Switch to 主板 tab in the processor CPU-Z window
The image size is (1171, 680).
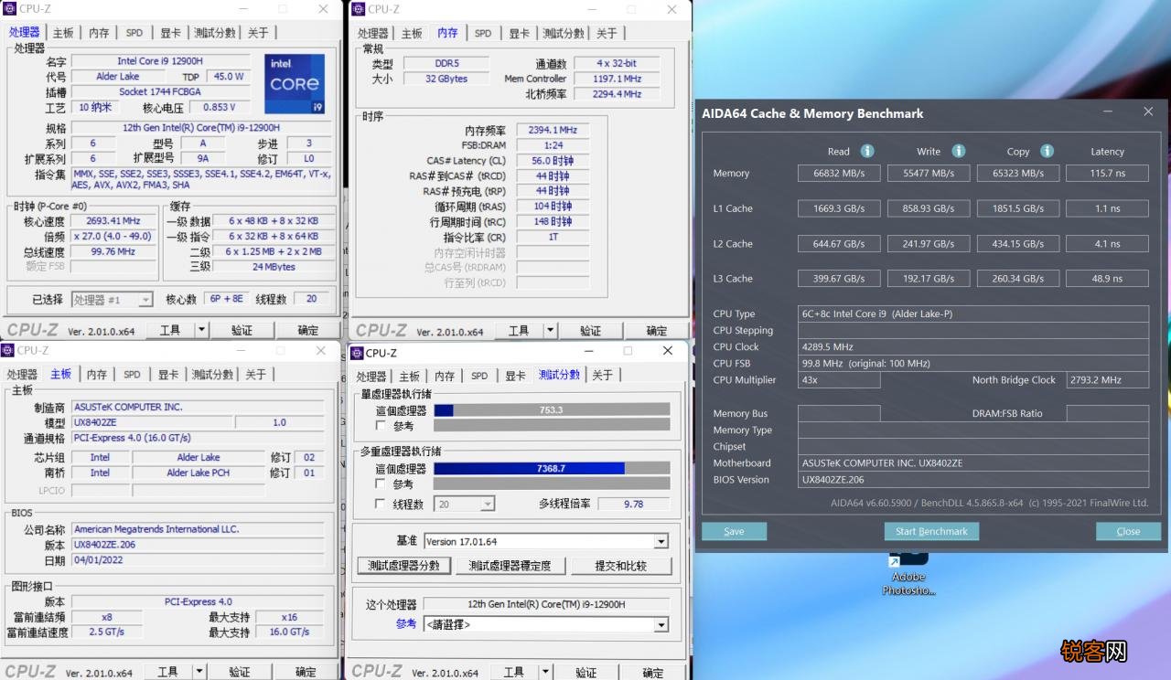point(63,33)
